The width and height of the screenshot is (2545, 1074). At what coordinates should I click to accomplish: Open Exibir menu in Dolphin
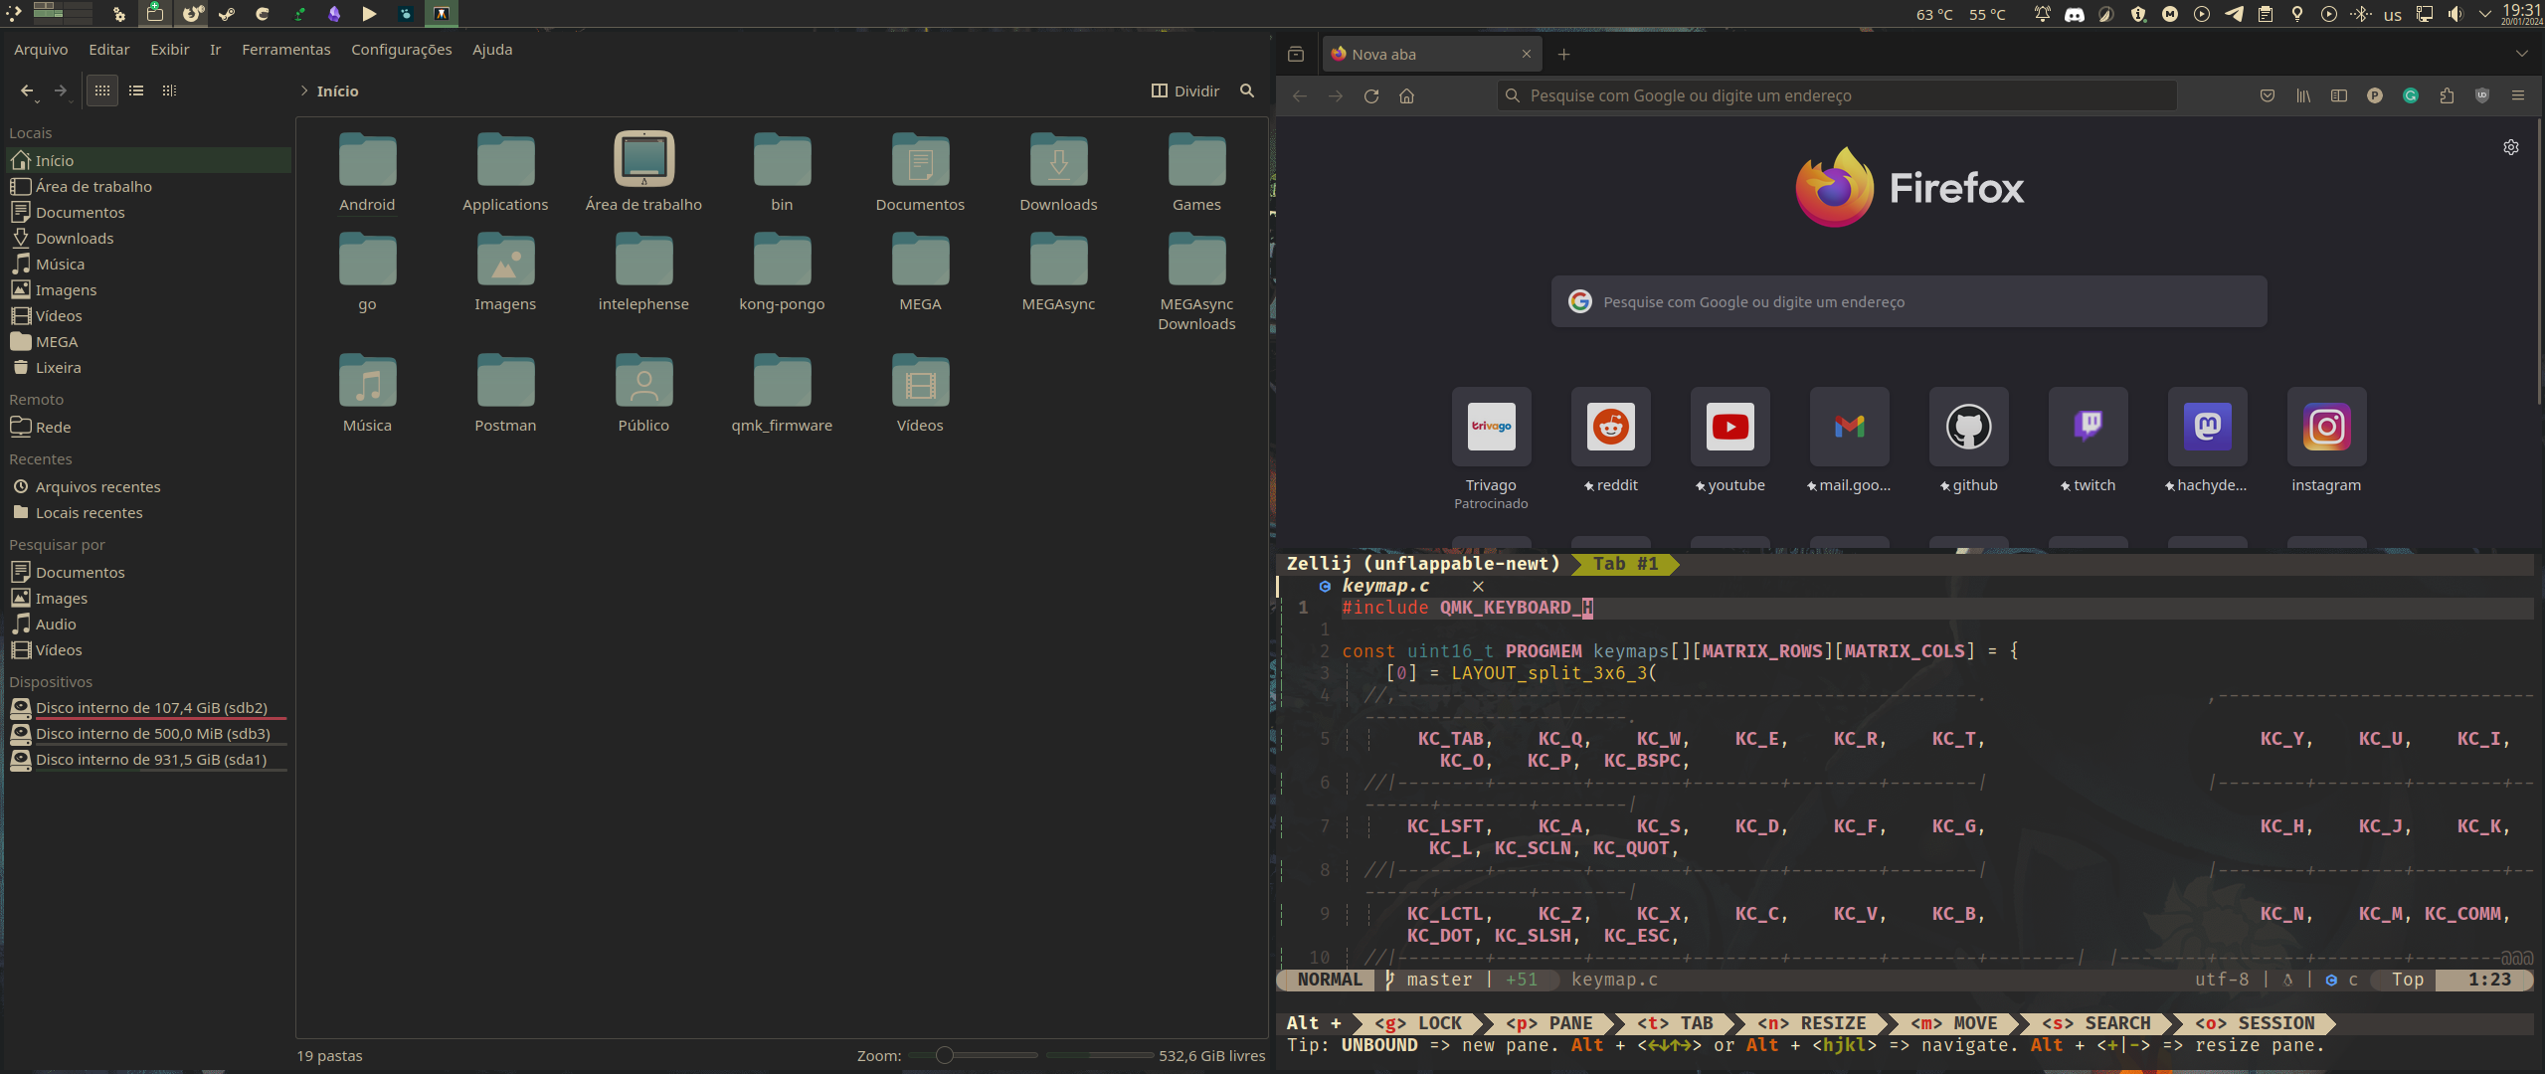(x=170, y=49)
